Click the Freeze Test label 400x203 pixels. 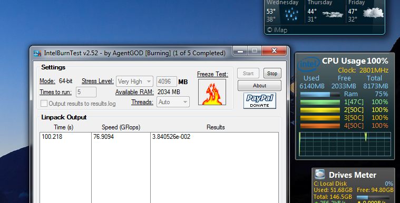pos(212,74)
